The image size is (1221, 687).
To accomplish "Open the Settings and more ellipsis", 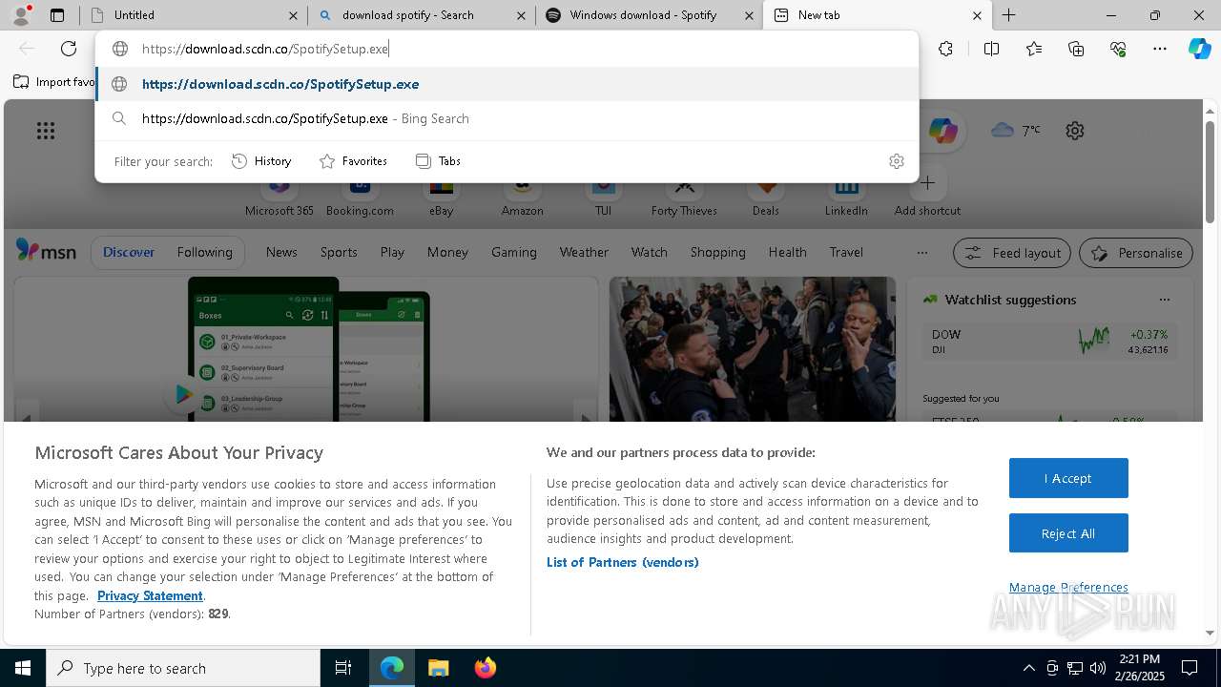I will [x=1160, y=49].
